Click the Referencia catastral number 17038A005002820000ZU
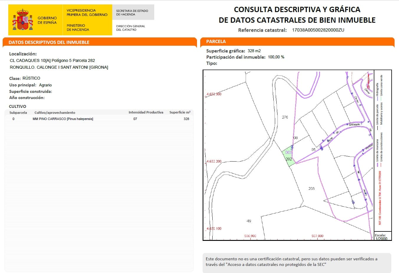399x273 pixels. [x=318, y=30]
